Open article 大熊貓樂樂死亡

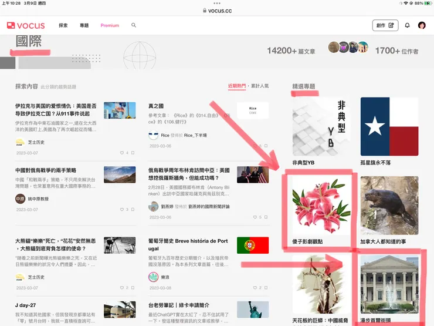(56, 244)
